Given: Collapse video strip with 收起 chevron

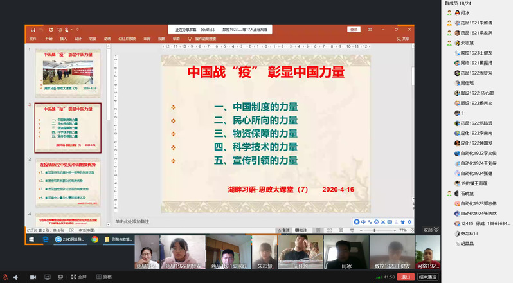Looking at the screenshot, I should (431, 230).
